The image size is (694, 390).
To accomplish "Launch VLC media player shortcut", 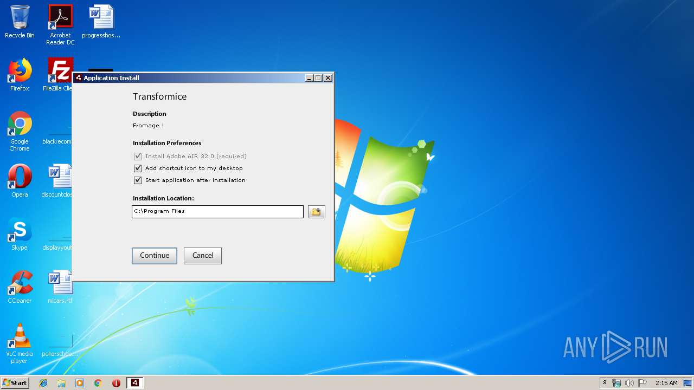I will 20,343.
